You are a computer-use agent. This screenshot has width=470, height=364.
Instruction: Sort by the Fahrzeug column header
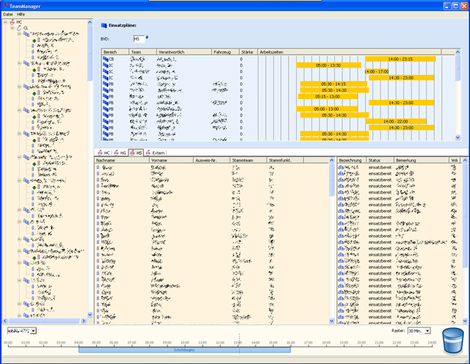pyautogui.click(x=225, y=52)
